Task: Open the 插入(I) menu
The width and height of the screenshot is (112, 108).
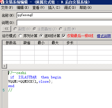Action: tap(54, 8)
